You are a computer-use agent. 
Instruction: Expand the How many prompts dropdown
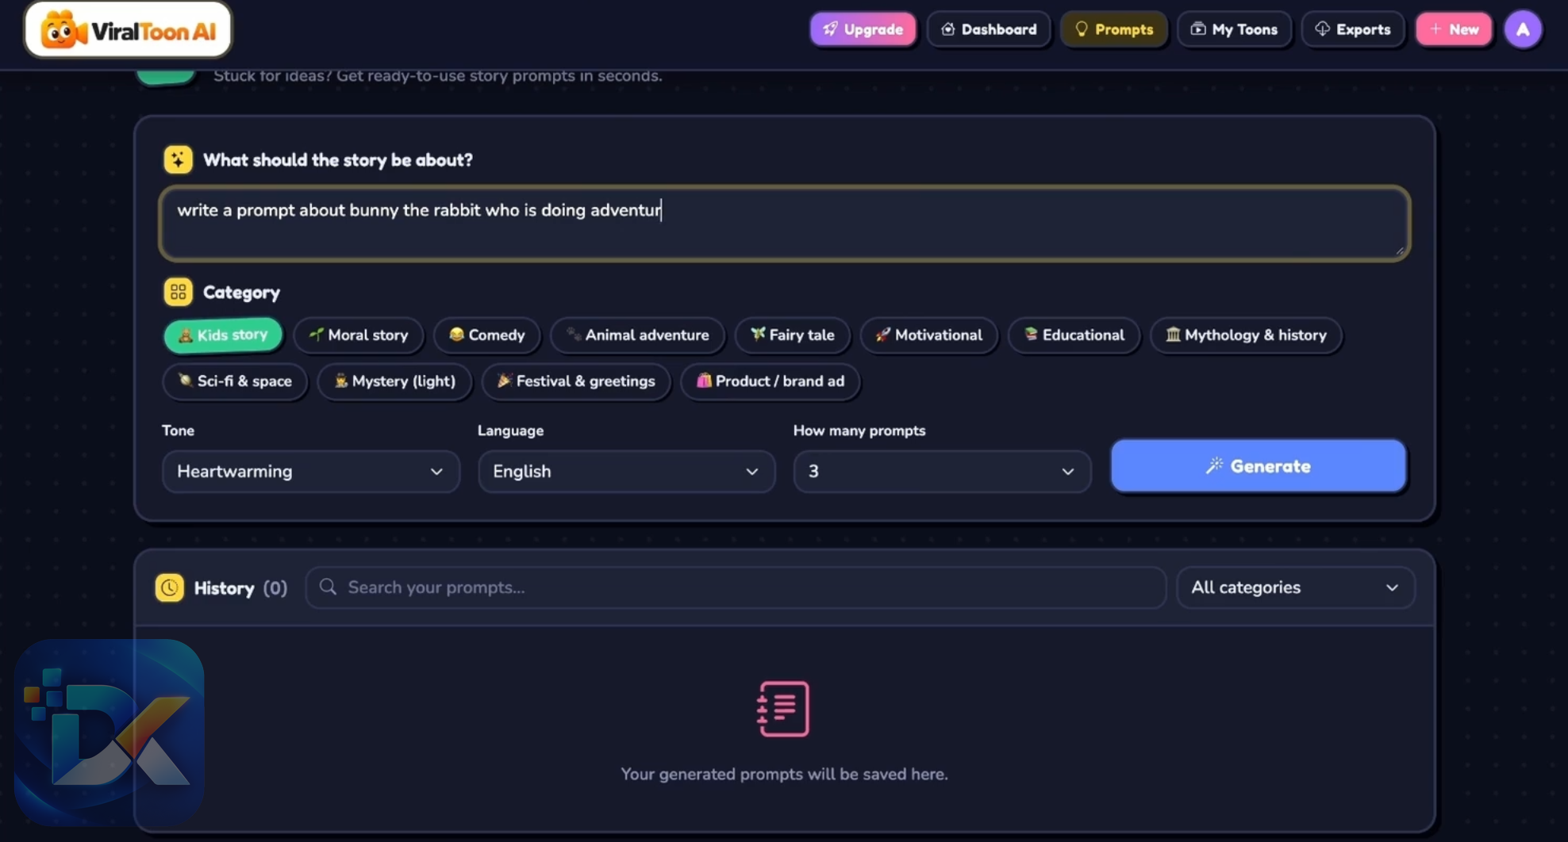pyautogui.click(x=942, y=471)
